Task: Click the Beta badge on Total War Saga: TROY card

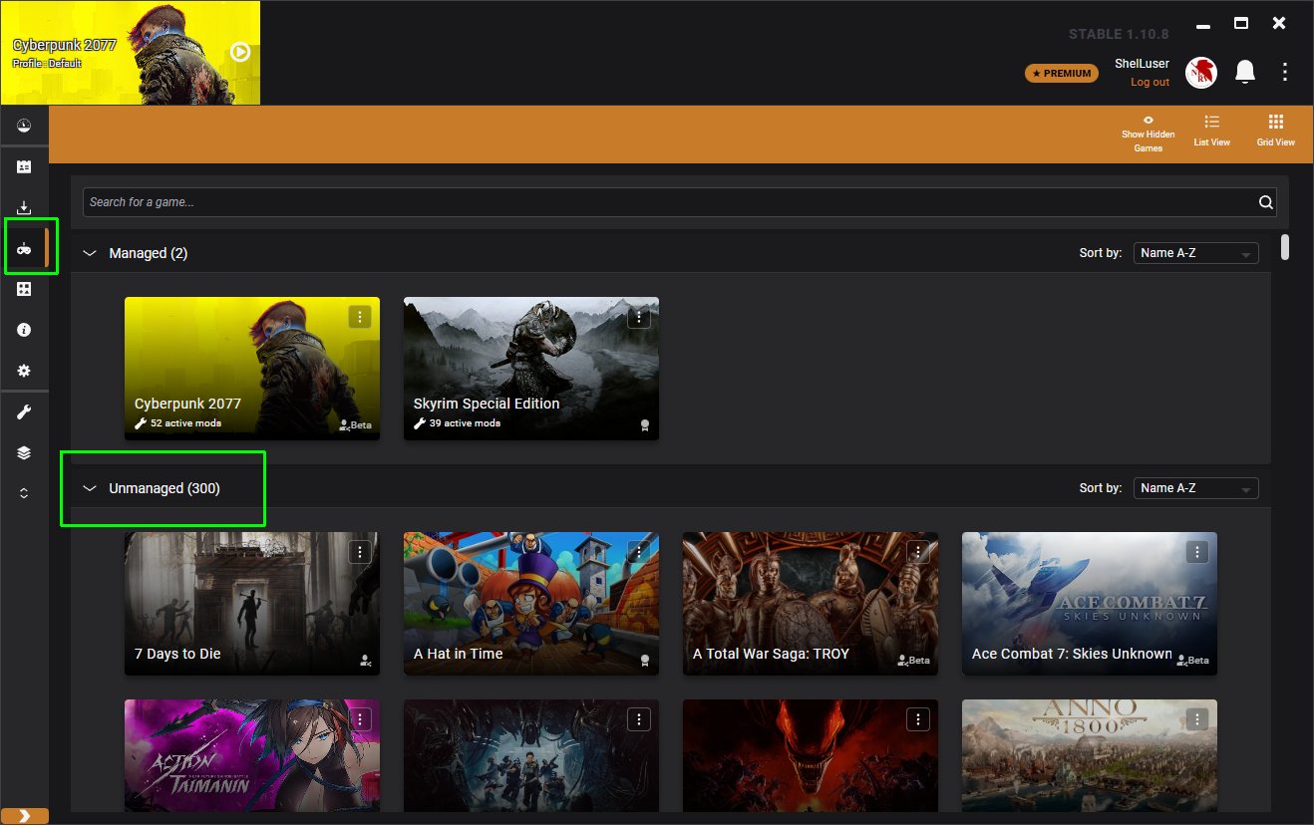Action: pyautogui.click(x=913, y=660)
